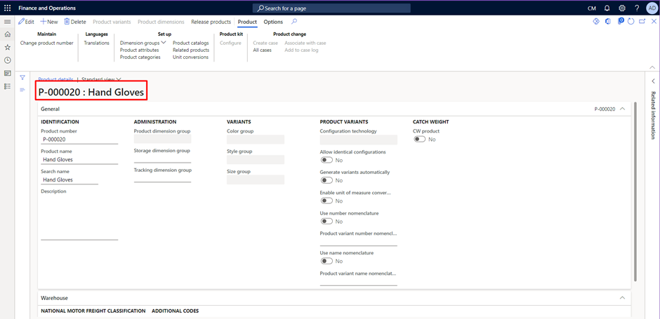Click the Product details link
The height and width of the screenshot is (319, 660).
click(x=55, y=79)
